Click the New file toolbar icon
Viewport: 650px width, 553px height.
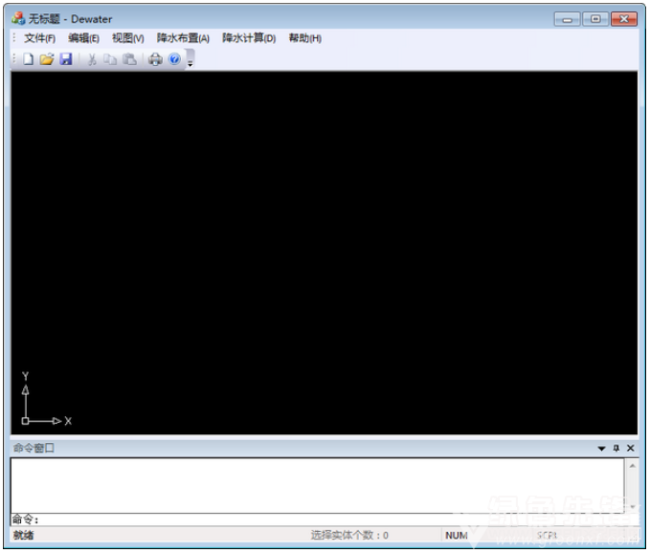[x=28, y=59]
